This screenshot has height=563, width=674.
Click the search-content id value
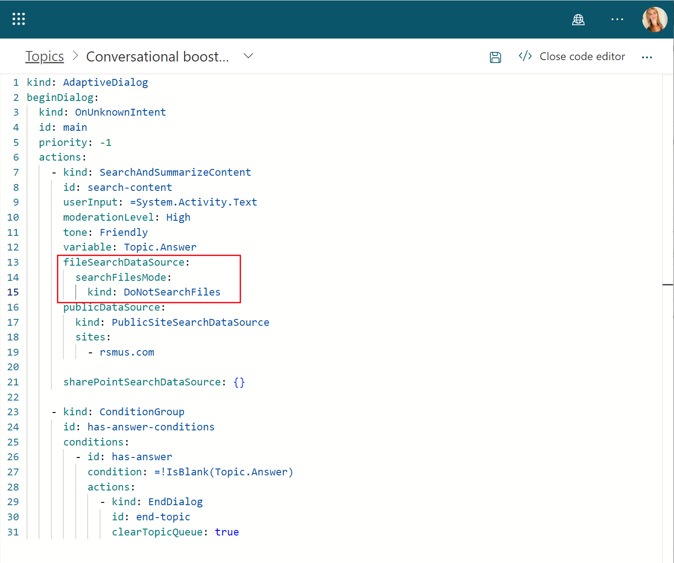(x=130, y=187)
